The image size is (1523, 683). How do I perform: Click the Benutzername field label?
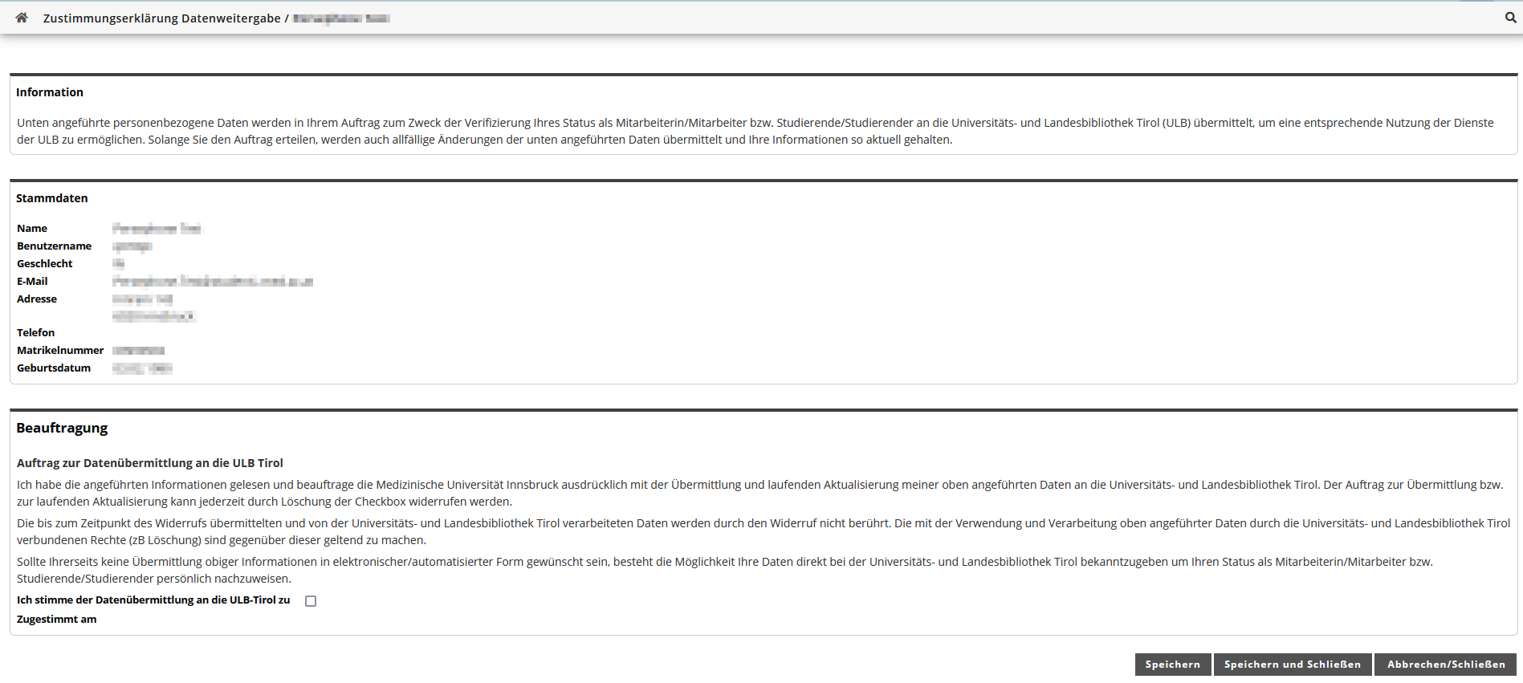pyautogui.click(x=55, y=246)
